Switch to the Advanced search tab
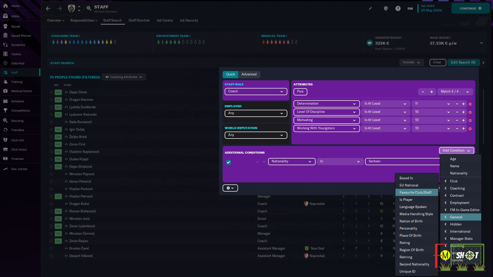Image resolution: width=493 pixels, height=277 pixels. click(x=249, y=74)
